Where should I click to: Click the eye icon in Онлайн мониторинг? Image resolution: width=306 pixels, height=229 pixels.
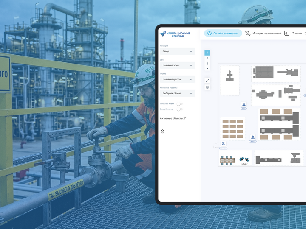[x=210, y=33]
